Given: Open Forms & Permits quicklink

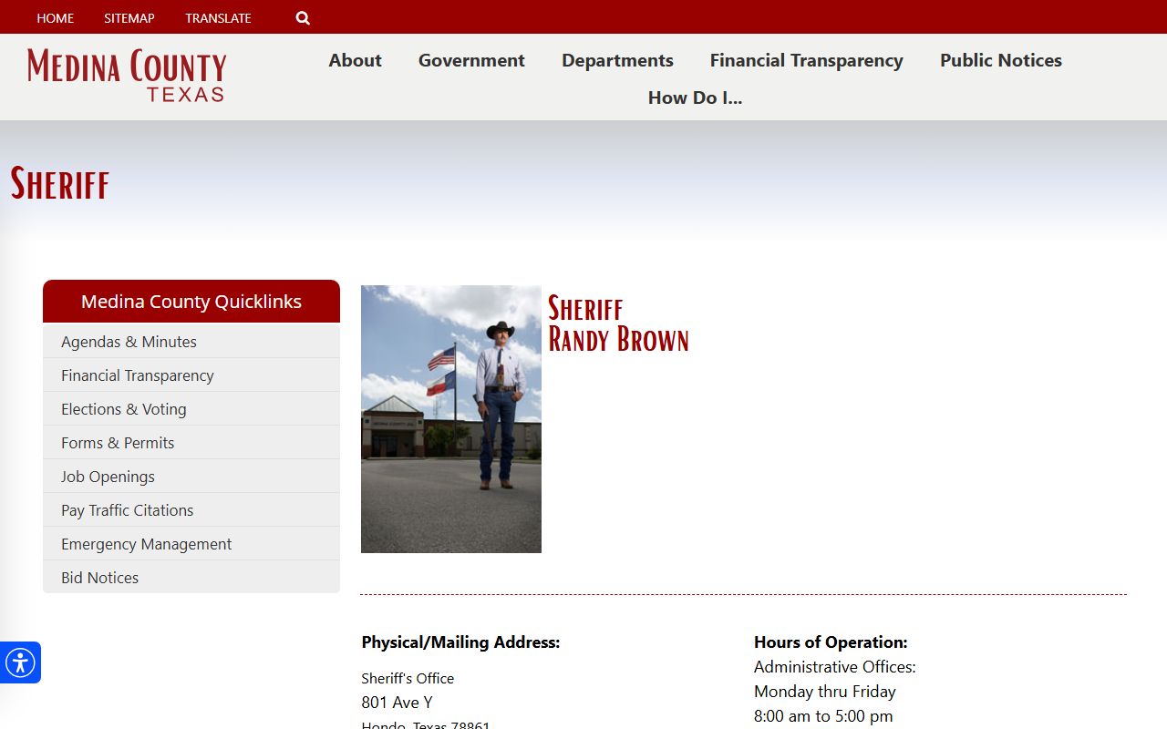Looking at the screenshot, I should click(x=118, y=443).
